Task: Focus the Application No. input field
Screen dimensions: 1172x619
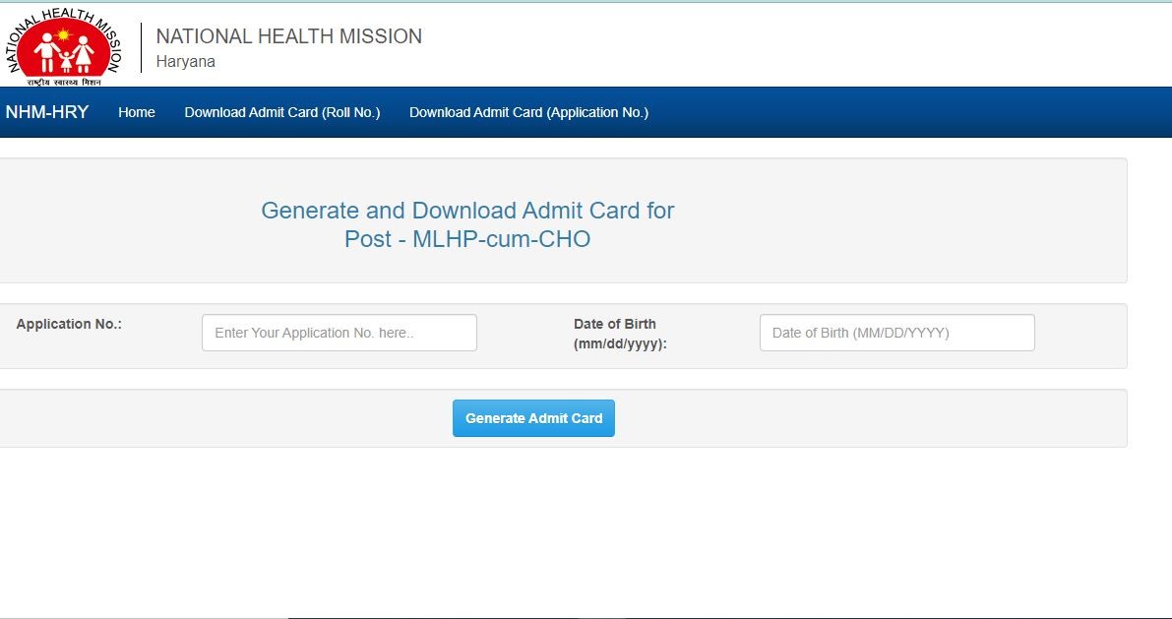Action: [339, 333]
